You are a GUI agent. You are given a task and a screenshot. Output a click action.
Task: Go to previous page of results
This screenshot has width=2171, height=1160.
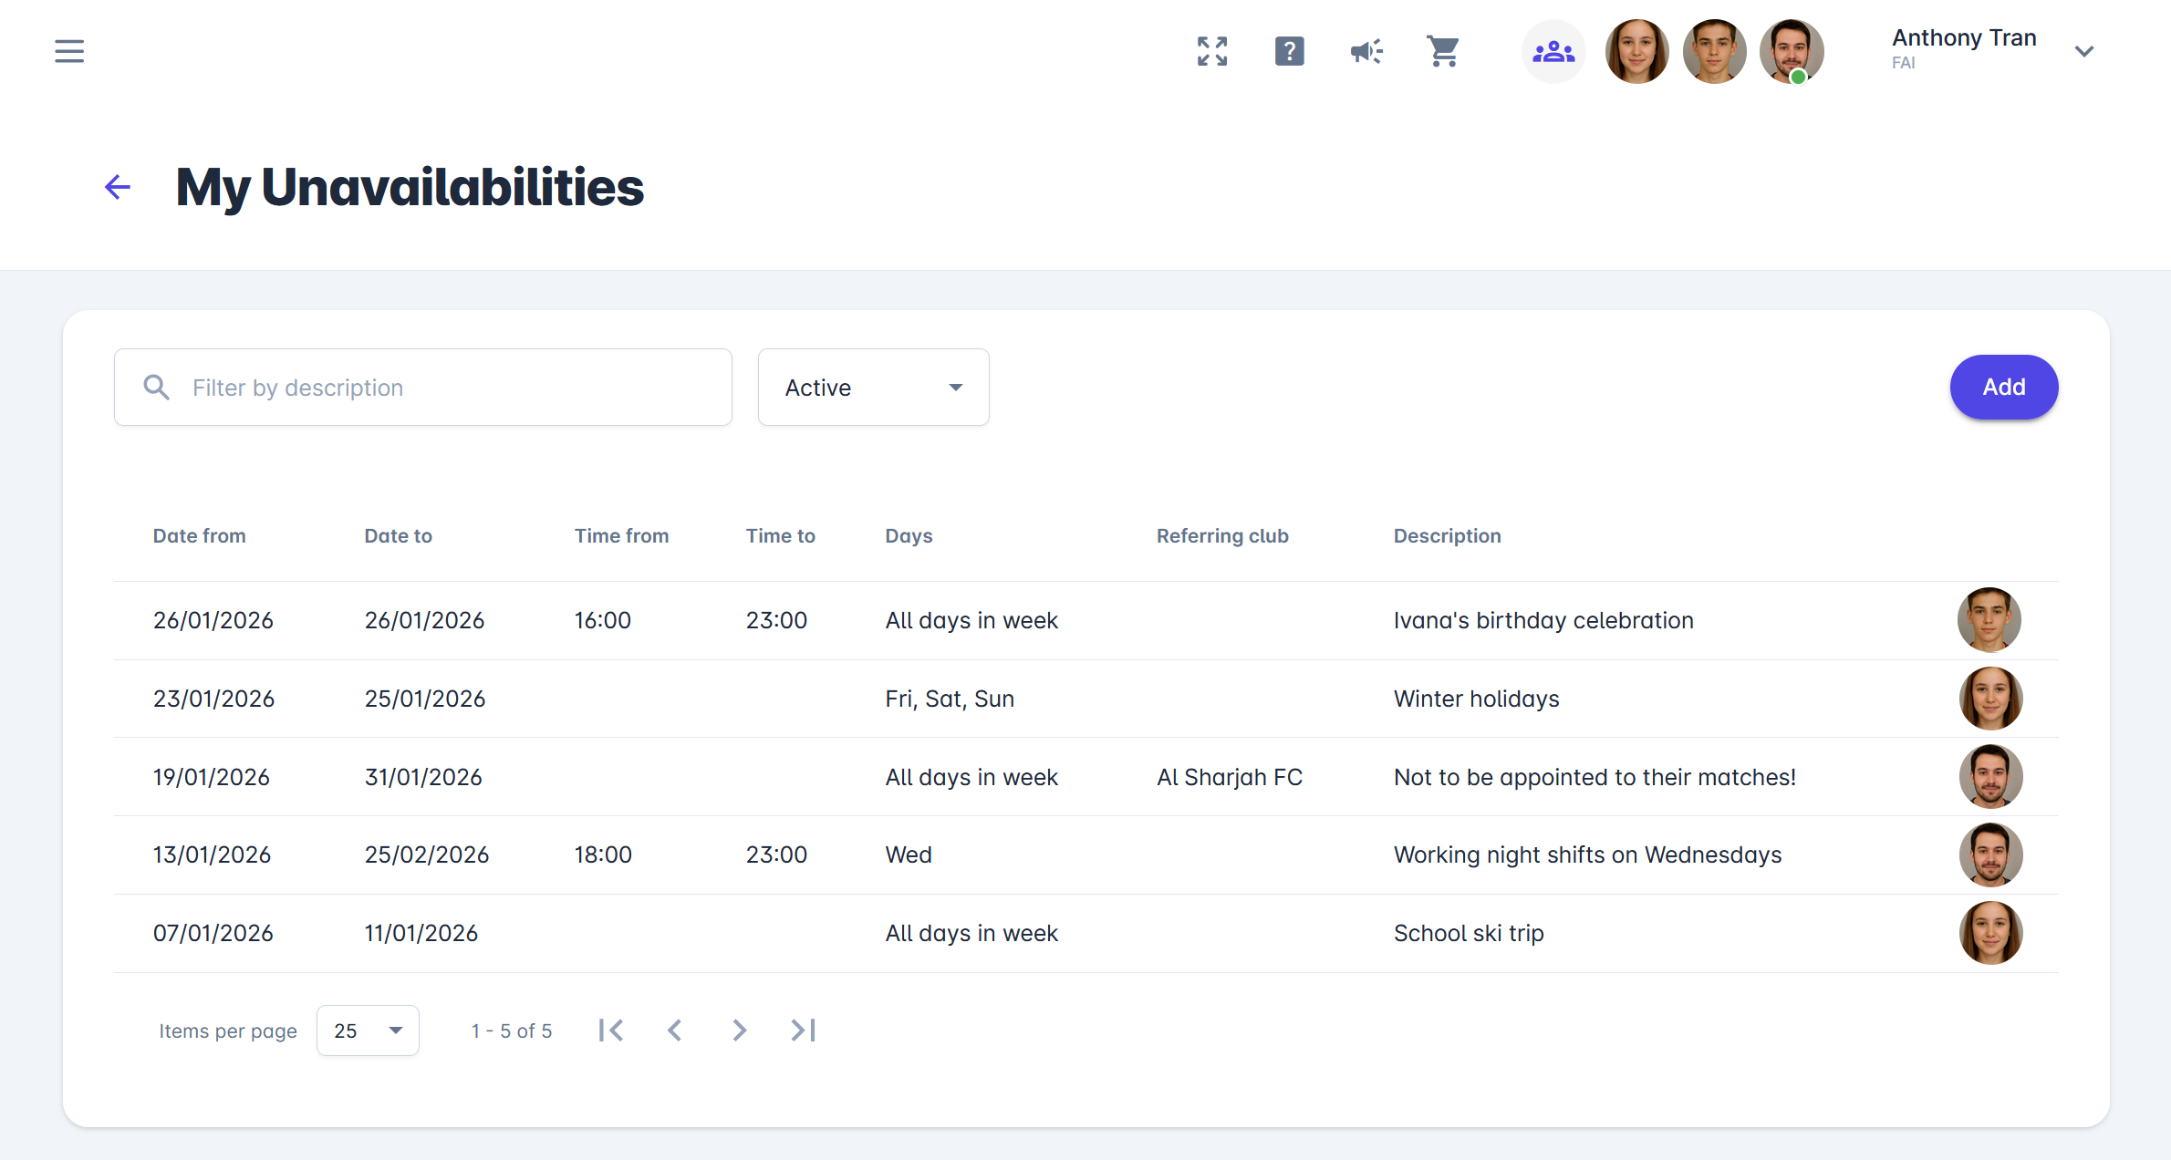pos(675,1031)
